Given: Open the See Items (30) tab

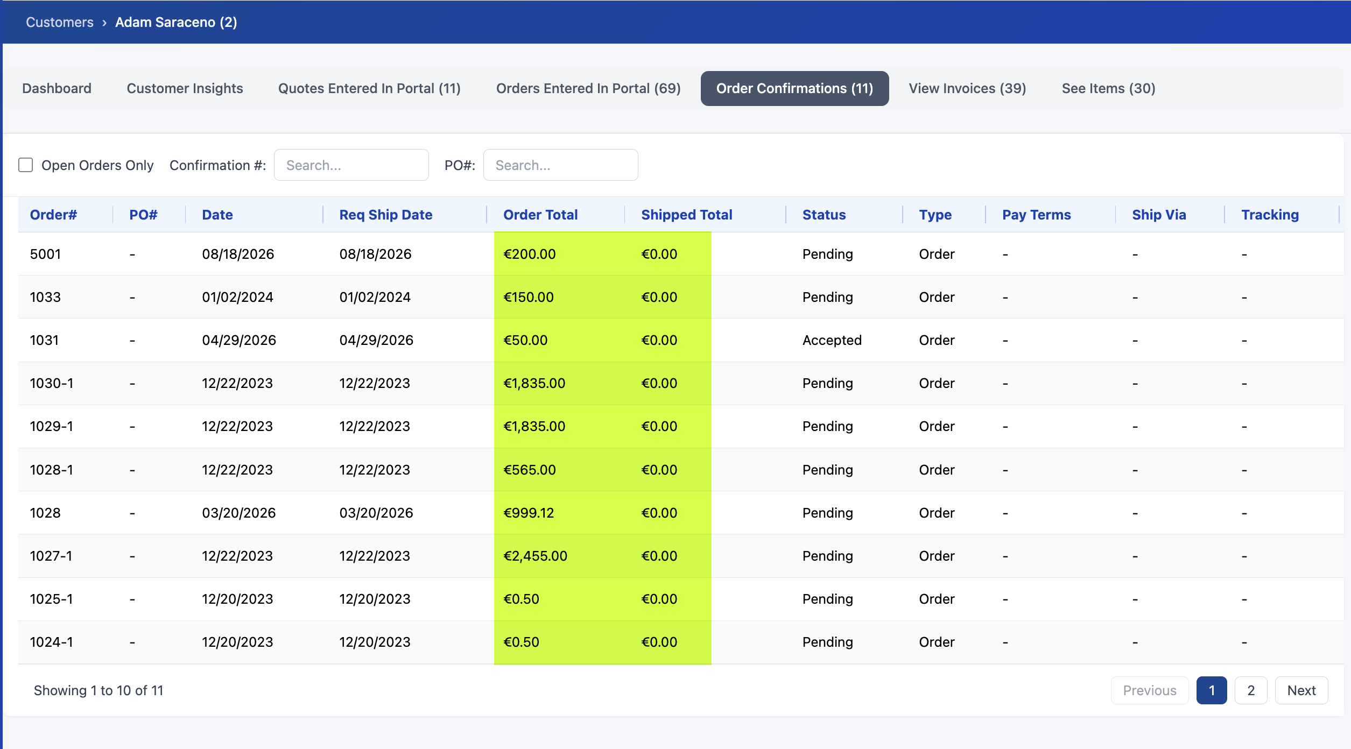Looking at the screenshot, I should 1108,88.
